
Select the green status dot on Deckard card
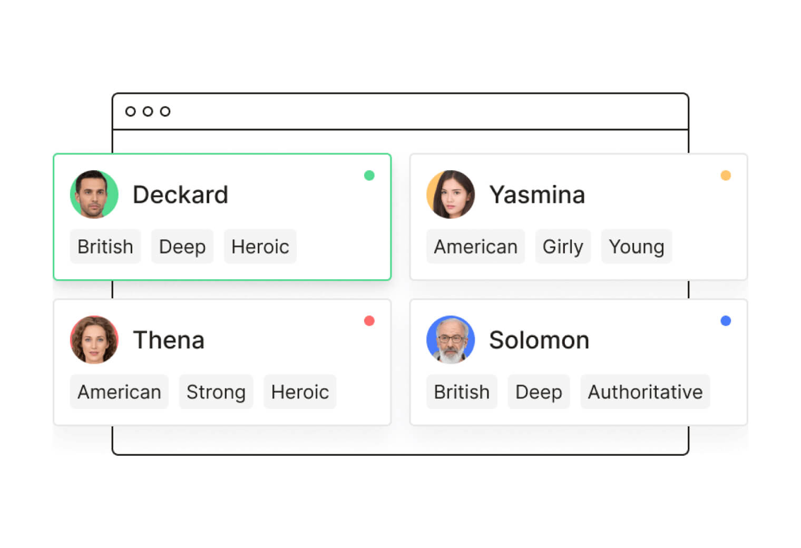point(369,175)
